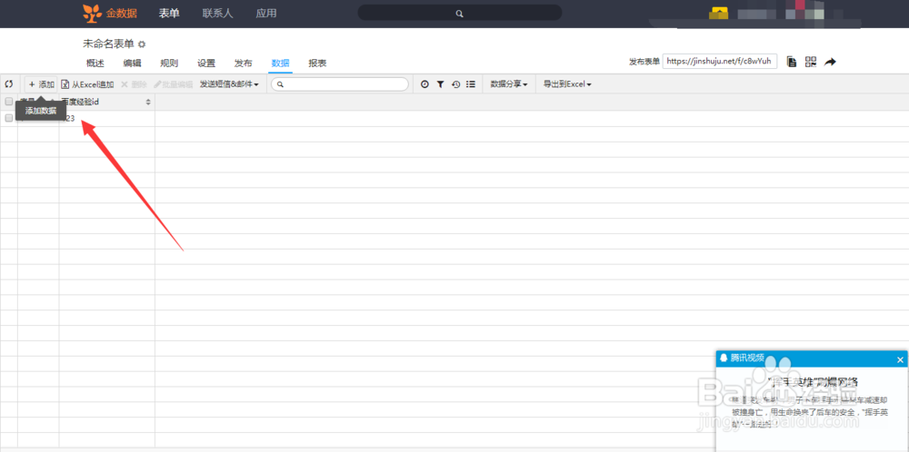This screenshot has width=909, height=452.
Task: Import entries with 从Excel追加
Action: [87, 84]
